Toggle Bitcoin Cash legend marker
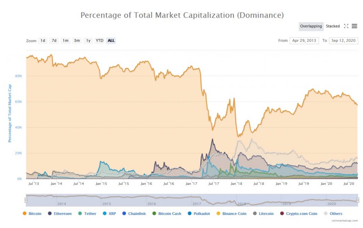 pyautogui.click(x=154, y=214)
